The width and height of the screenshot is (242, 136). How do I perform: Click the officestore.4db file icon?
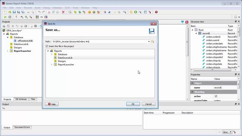pyautogui.click(x=15, y=41)
